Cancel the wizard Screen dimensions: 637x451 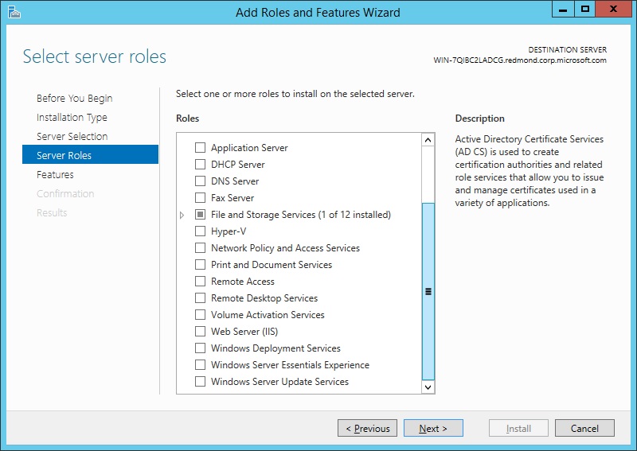584,428
